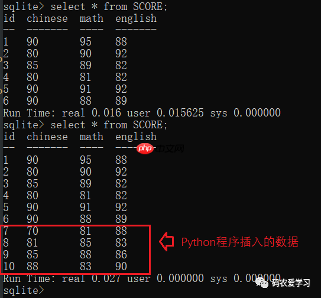Click the first select * from SCORE; command

pyautogui.click(x=109, y=7)
